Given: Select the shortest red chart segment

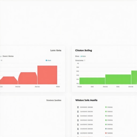Looking at the screenshot, I should pyautogui.click(x=9, y=80).
